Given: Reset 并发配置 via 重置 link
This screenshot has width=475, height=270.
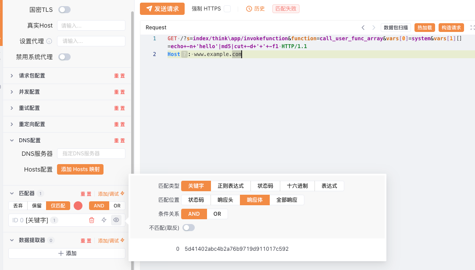Looking at the screenshot, I should click(119, 92).
